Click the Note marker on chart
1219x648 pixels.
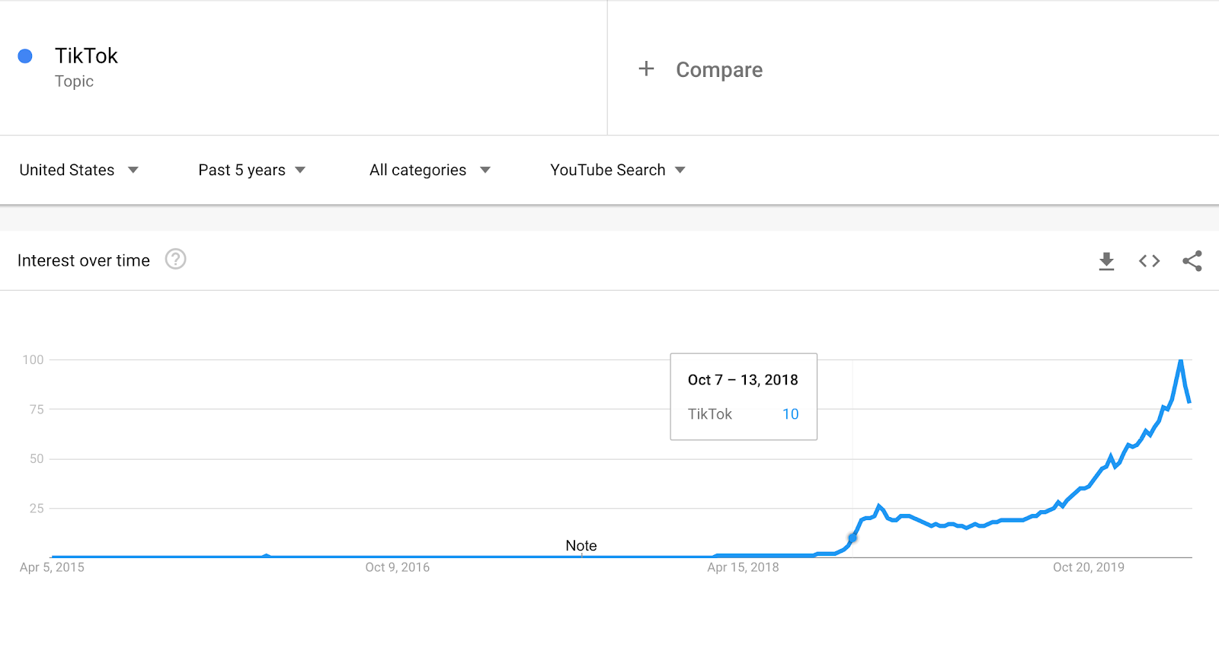pos(581,545)
